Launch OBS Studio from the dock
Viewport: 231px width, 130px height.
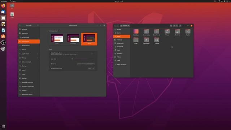[3, 43]
